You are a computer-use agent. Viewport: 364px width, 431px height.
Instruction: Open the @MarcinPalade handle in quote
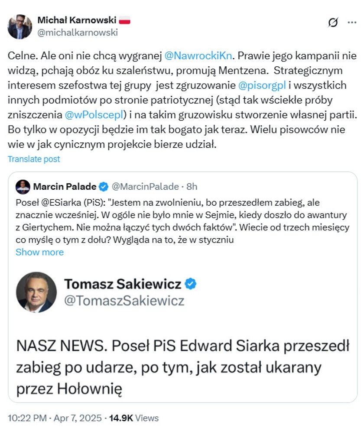145,187
